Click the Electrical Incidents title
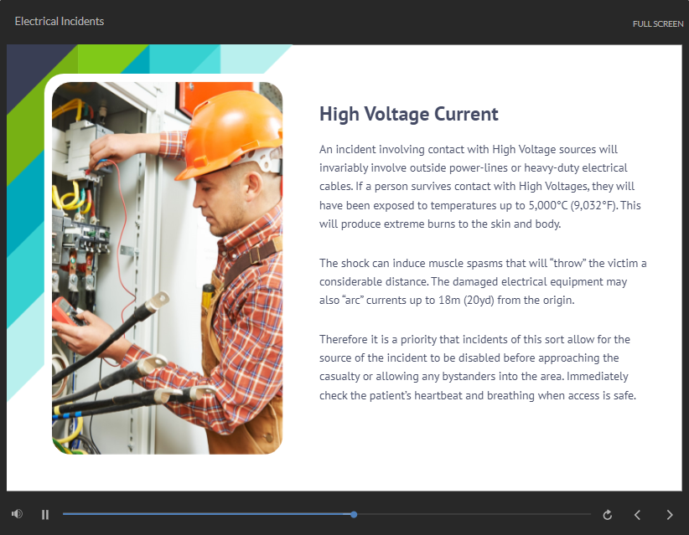The width and height of the screenshot is (689, 535). (x=60, y=21)
